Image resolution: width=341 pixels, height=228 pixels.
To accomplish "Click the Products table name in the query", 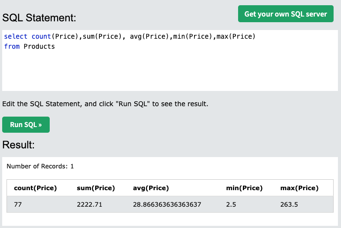I will click(x=39, y=47).
